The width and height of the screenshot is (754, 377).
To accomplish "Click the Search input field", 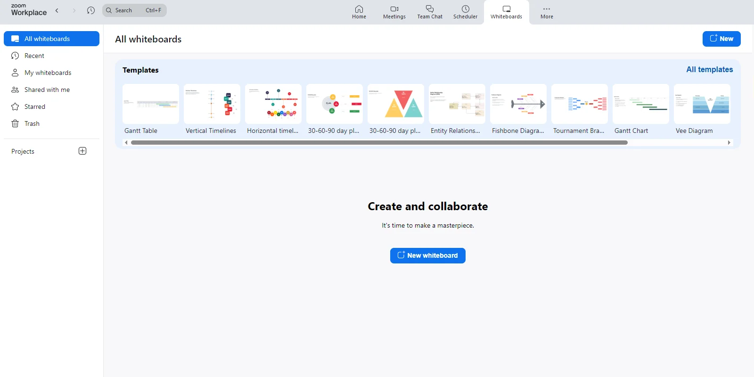I will point(134,10).
